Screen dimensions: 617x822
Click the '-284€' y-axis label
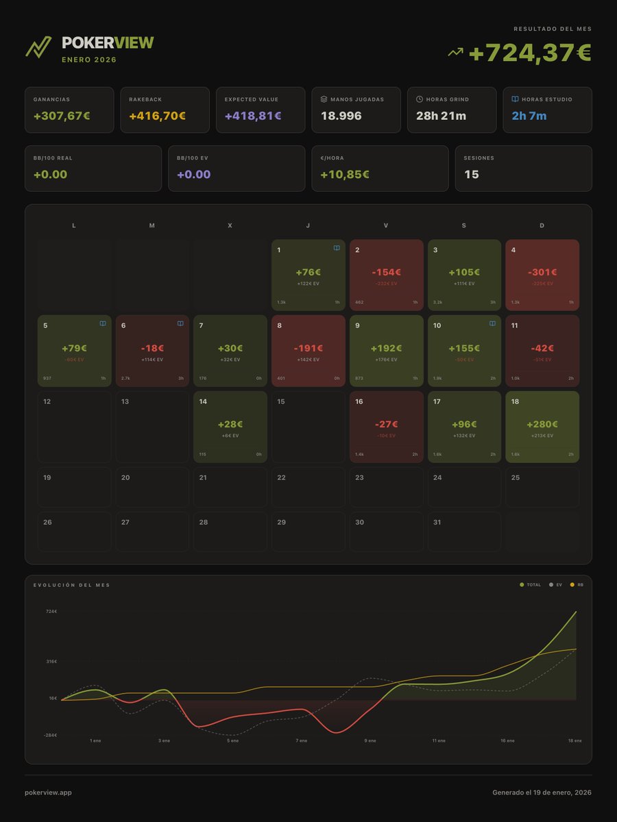(x=51, y=735)
